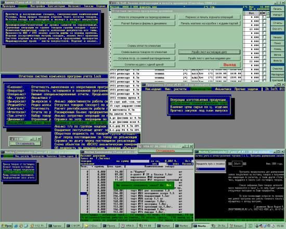Click Остановить button in small 11.33 window
Viewport: 286px width, 229px height.
pyautogui.click(x=25, y=143)
